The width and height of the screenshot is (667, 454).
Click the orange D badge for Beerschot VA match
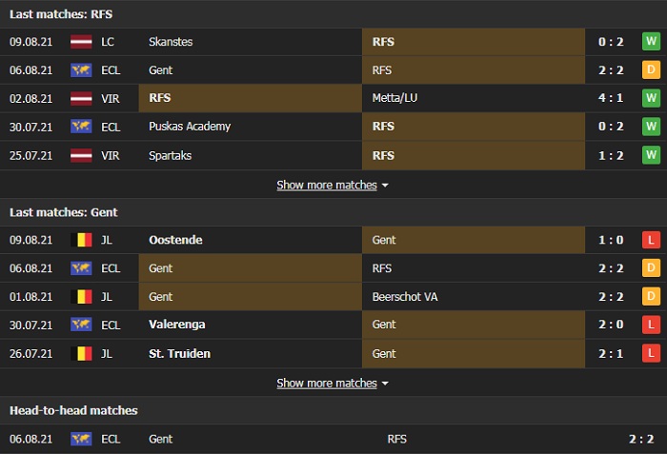pyautogui.click(x=652, y=297)
